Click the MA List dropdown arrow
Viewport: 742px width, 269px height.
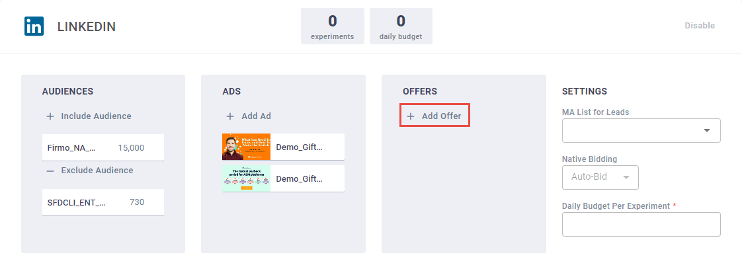click(707, 131)
